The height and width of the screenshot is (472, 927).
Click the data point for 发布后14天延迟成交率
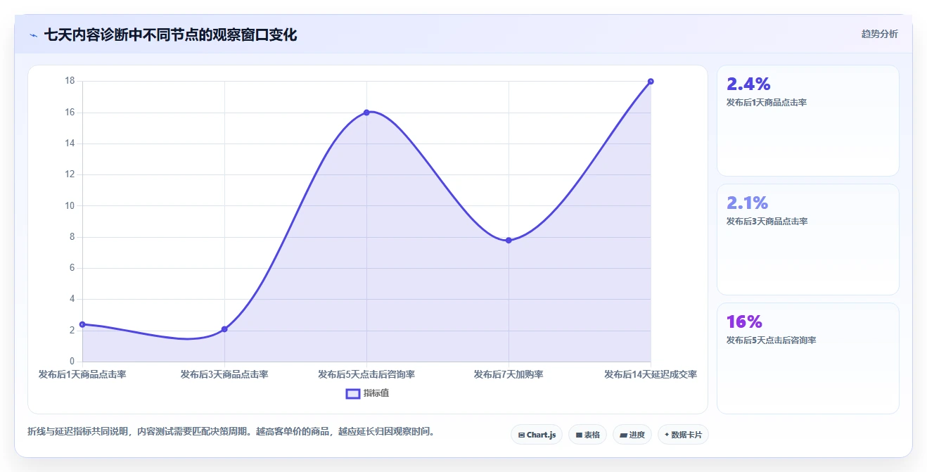[651, 82]
